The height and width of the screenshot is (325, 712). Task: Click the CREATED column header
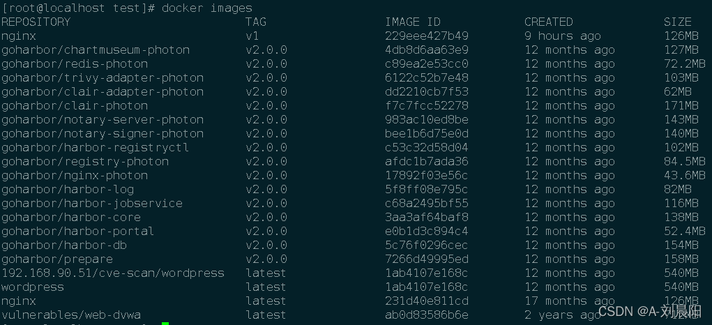[x=549, y=22]
